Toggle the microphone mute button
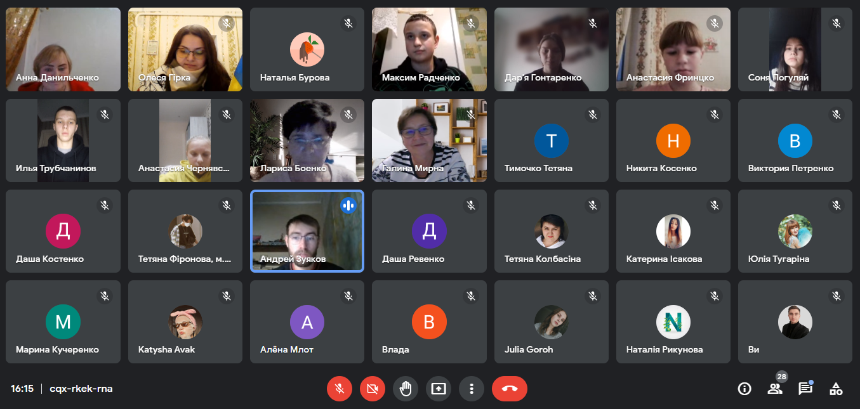 340,389
